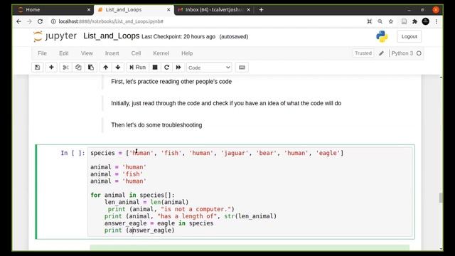
Task: Click the pencil edit mode icon
Action: (x=381, y=53)
